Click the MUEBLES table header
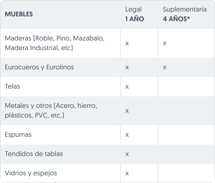This screenshot has height=183, width=215. 19,14
